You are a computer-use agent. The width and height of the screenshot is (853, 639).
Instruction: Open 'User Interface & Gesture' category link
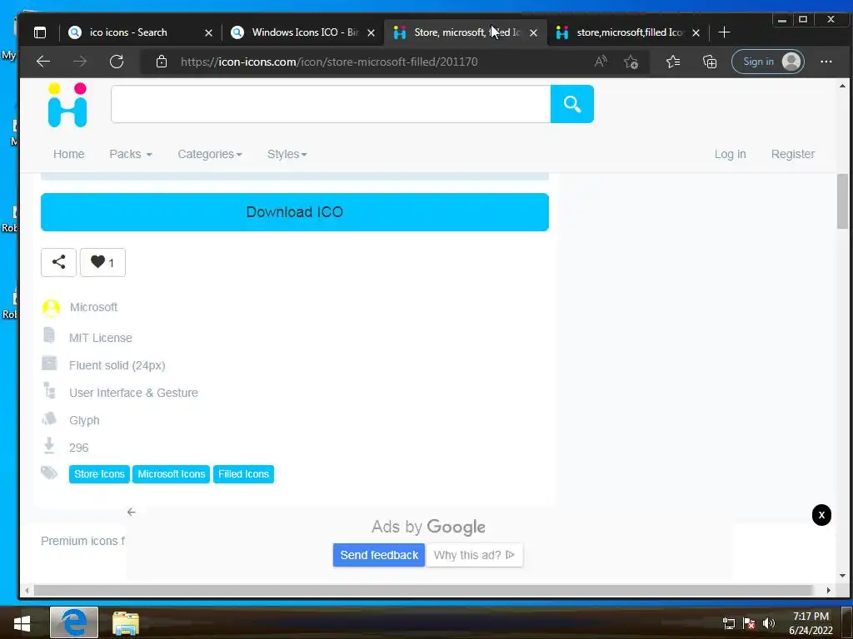[133, 393]
